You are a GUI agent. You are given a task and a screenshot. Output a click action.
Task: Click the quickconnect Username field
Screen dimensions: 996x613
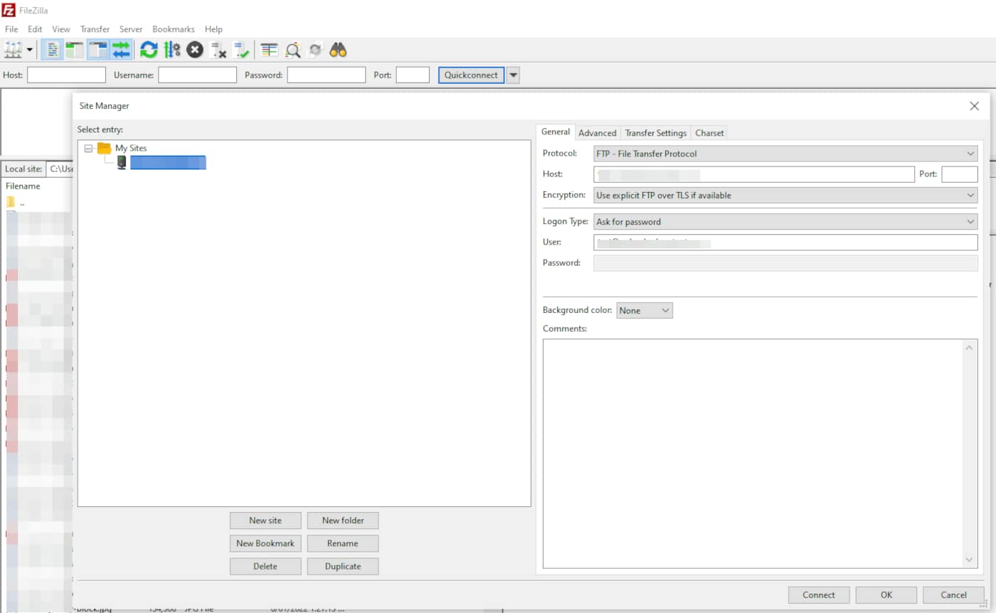(197, 75)
